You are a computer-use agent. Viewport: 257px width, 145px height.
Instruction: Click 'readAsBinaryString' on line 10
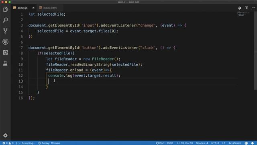click(90, 64)
